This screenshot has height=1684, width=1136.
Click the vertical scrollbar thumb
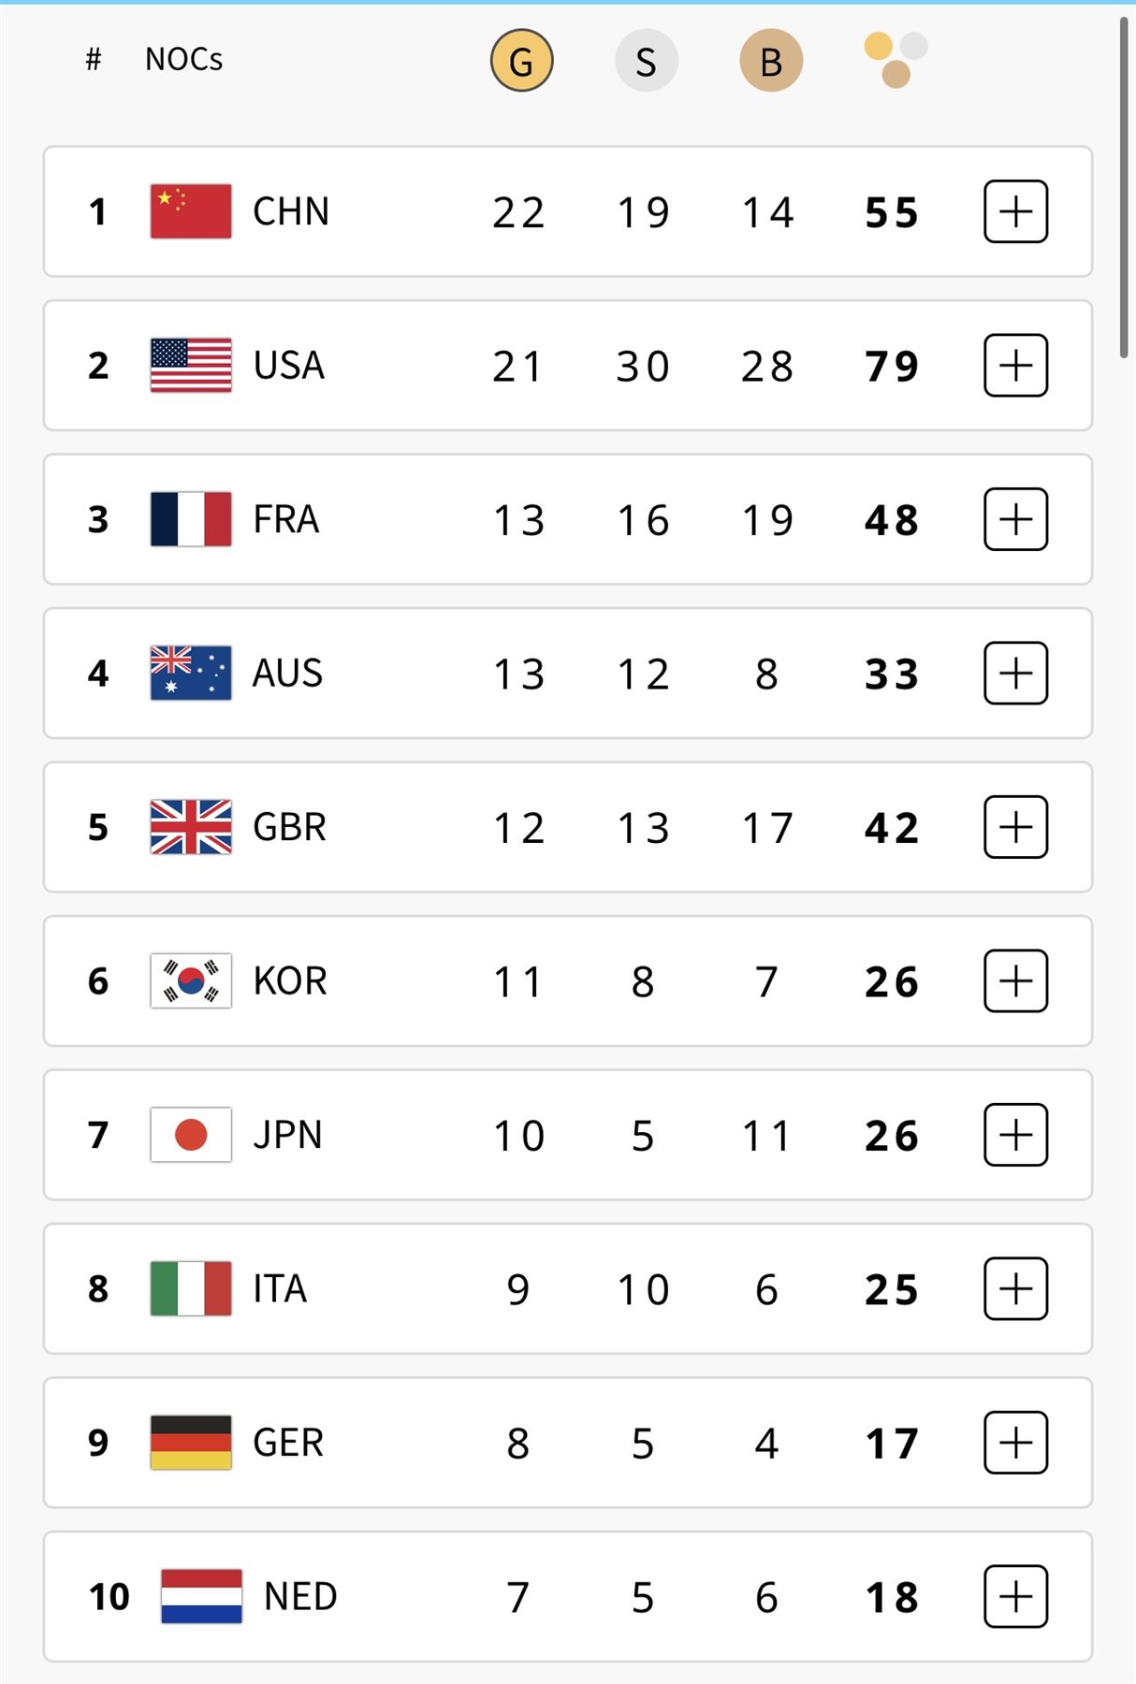[1124, 187]
